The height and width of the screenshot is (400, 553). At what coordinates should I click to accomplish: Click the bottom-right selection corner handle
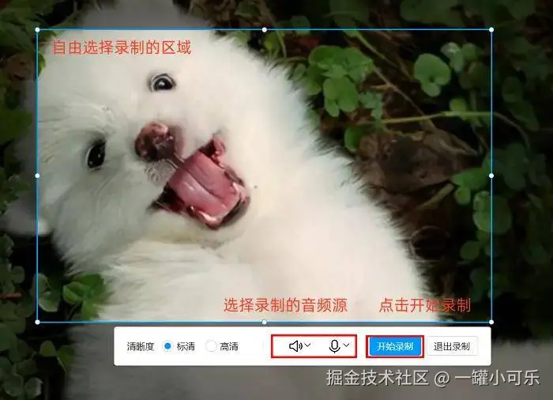491,322
